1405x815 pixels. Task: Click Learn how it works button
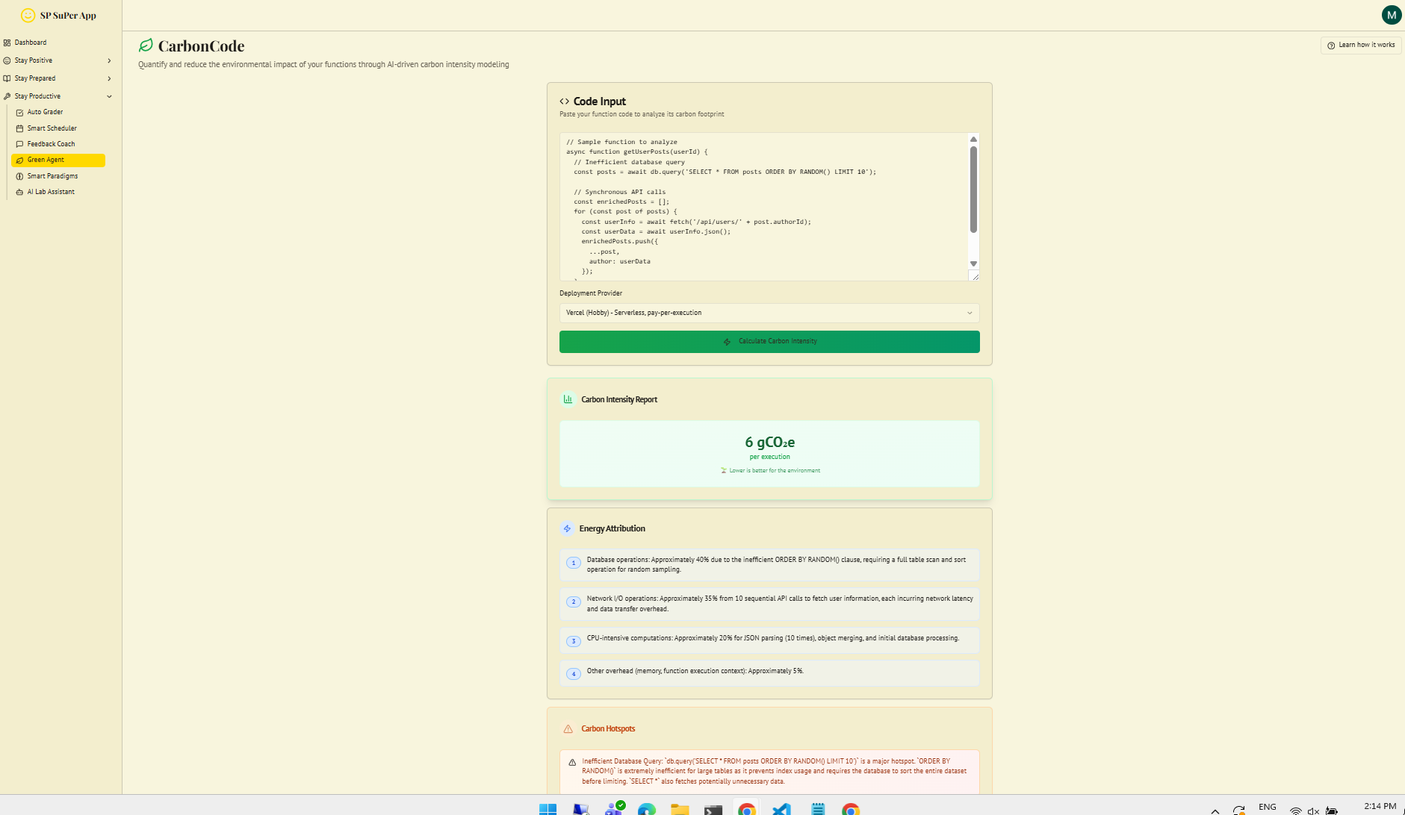click(1361, 46)
